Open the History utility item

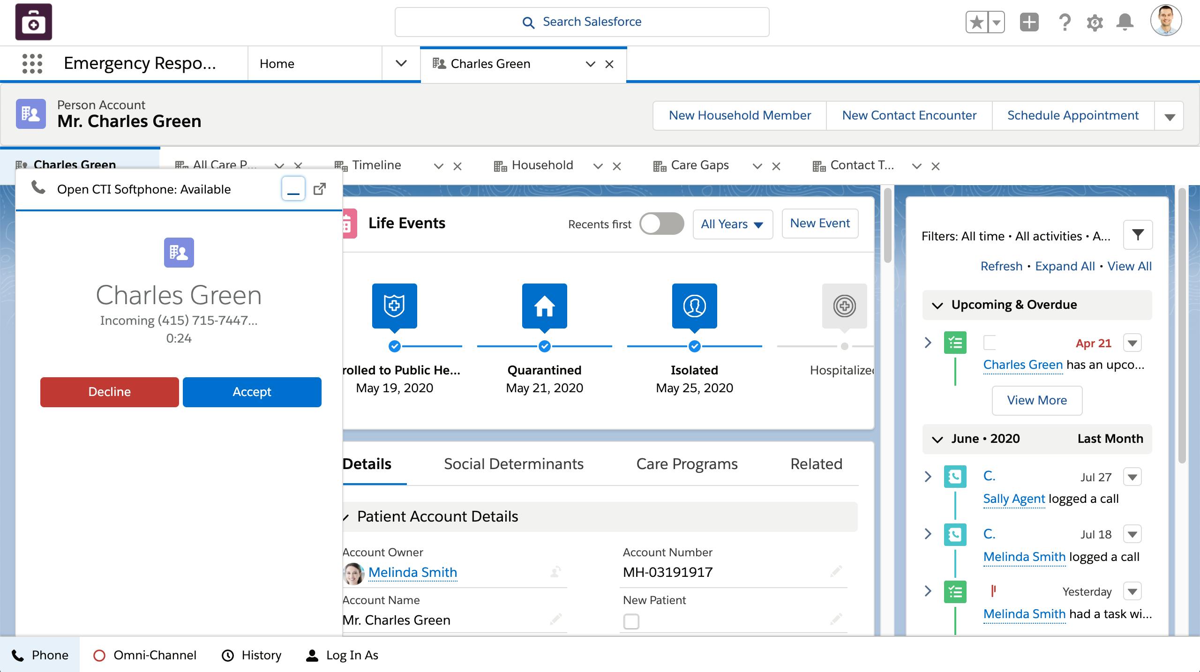pyautogui.click(x=251, y=655)
